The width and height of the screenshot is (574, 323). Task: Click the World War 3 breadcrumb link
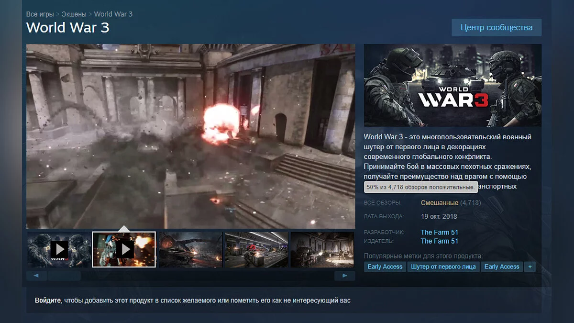tap(113, 14)
